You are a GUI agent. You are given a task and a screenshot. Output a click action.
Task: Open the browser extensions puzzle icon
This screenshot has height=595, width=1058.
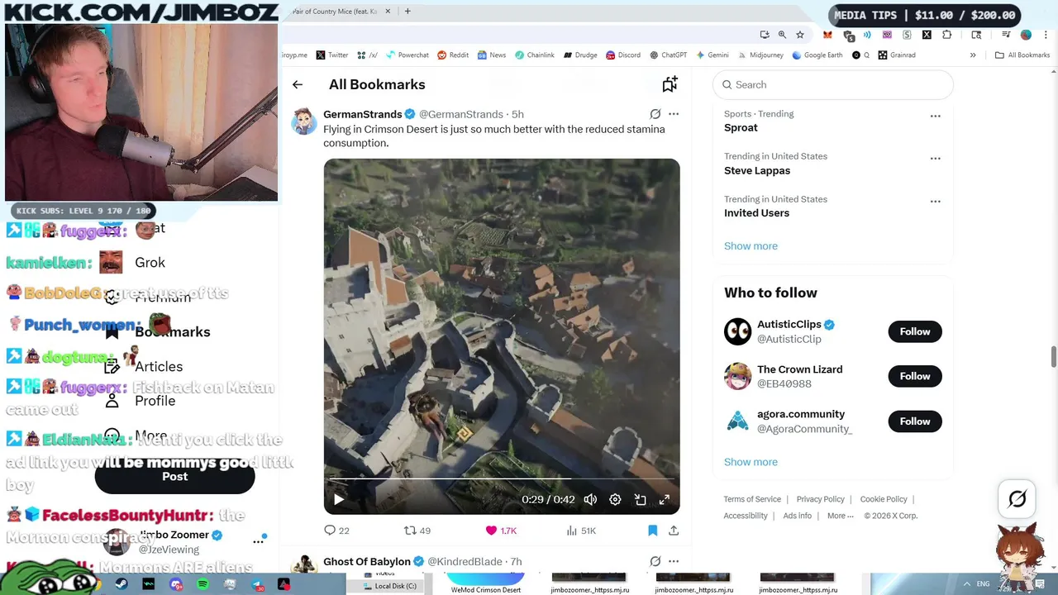(947, 35)
